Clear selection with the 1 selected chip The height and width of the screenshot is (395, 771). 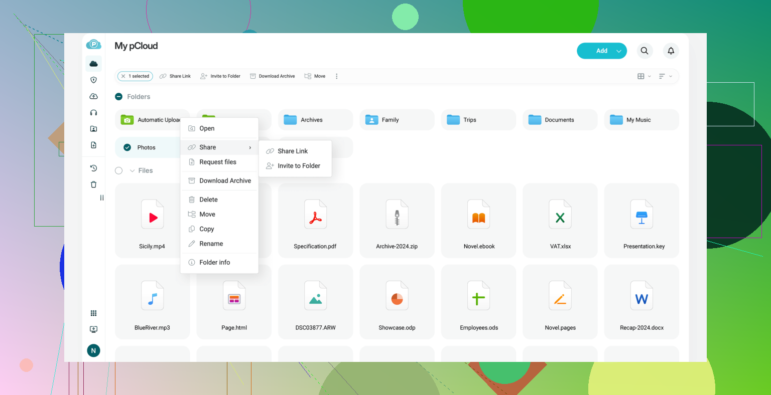pos(123,76)
